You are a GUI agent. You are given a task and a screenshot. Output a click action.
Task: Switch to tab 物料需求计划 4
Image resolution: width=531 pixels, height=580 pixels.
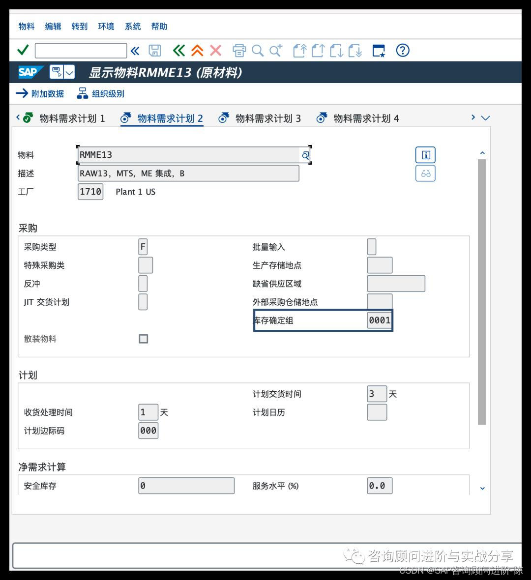coord(358,118)
